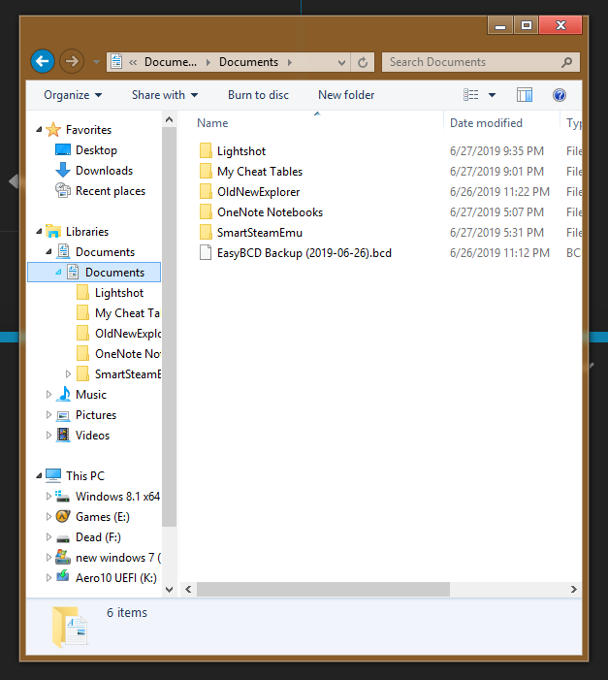Open the Pictures library
The width and height of the screenshot is (608, 680).
click(x=96, y=415)
